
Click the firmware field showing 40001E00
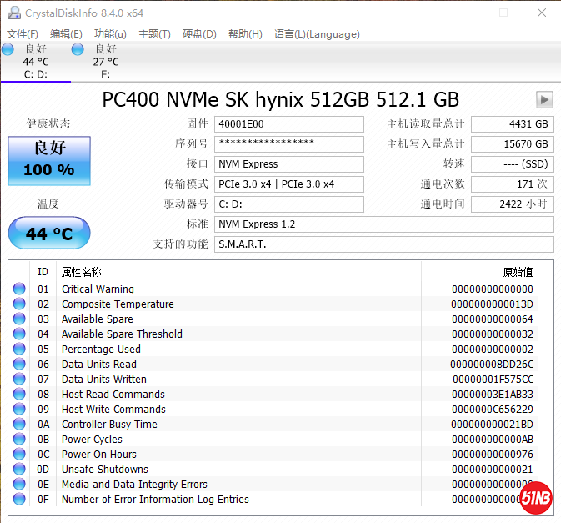click(289, 124)
